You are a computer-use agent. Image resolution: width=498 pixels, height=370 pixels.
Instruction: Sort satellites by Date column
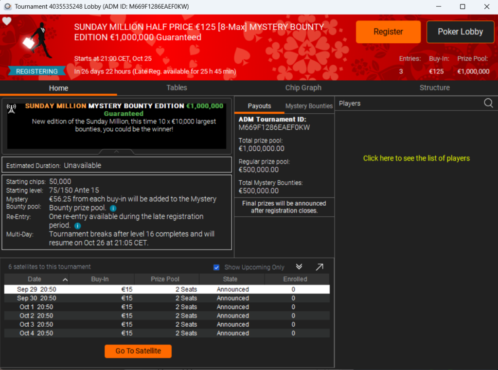coord(36,279)
